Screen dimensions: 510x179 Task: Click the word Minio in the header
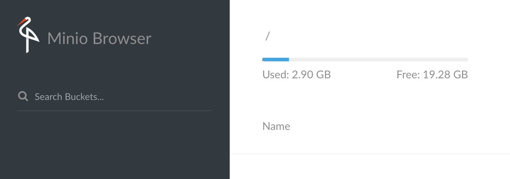coord(67,38)
